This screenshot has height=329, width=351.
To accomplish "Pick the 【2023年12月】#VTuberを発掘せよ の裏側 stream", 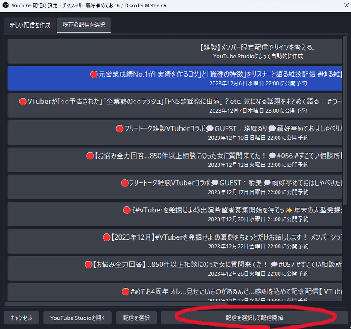I will point(175,241).
